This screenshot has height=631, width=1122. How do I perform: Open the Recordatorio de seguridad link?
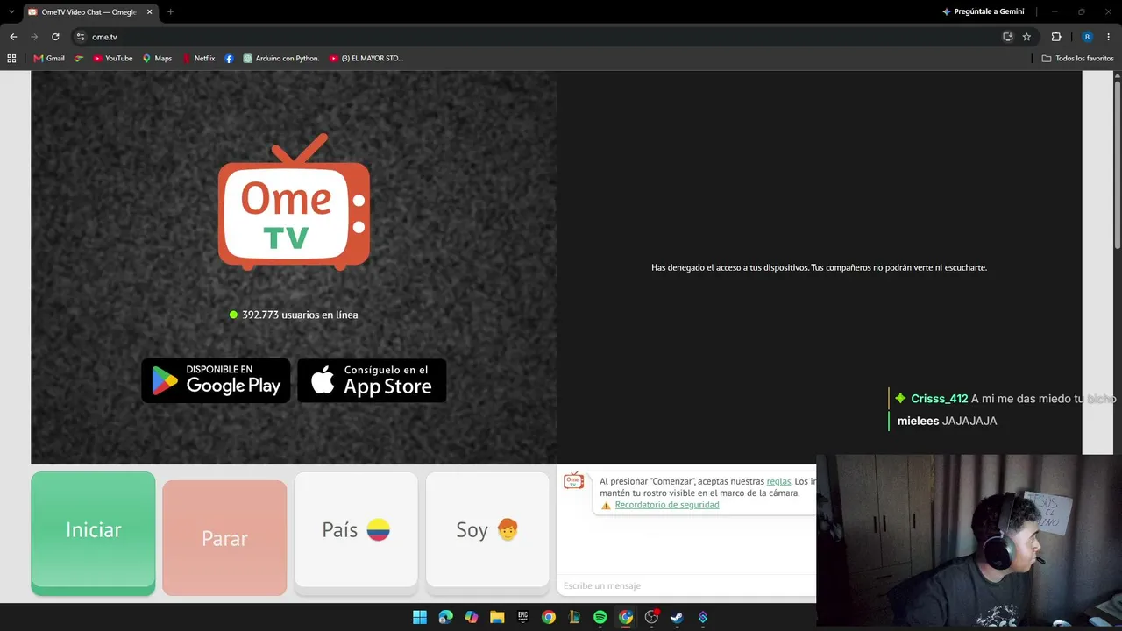pos(667,505)
